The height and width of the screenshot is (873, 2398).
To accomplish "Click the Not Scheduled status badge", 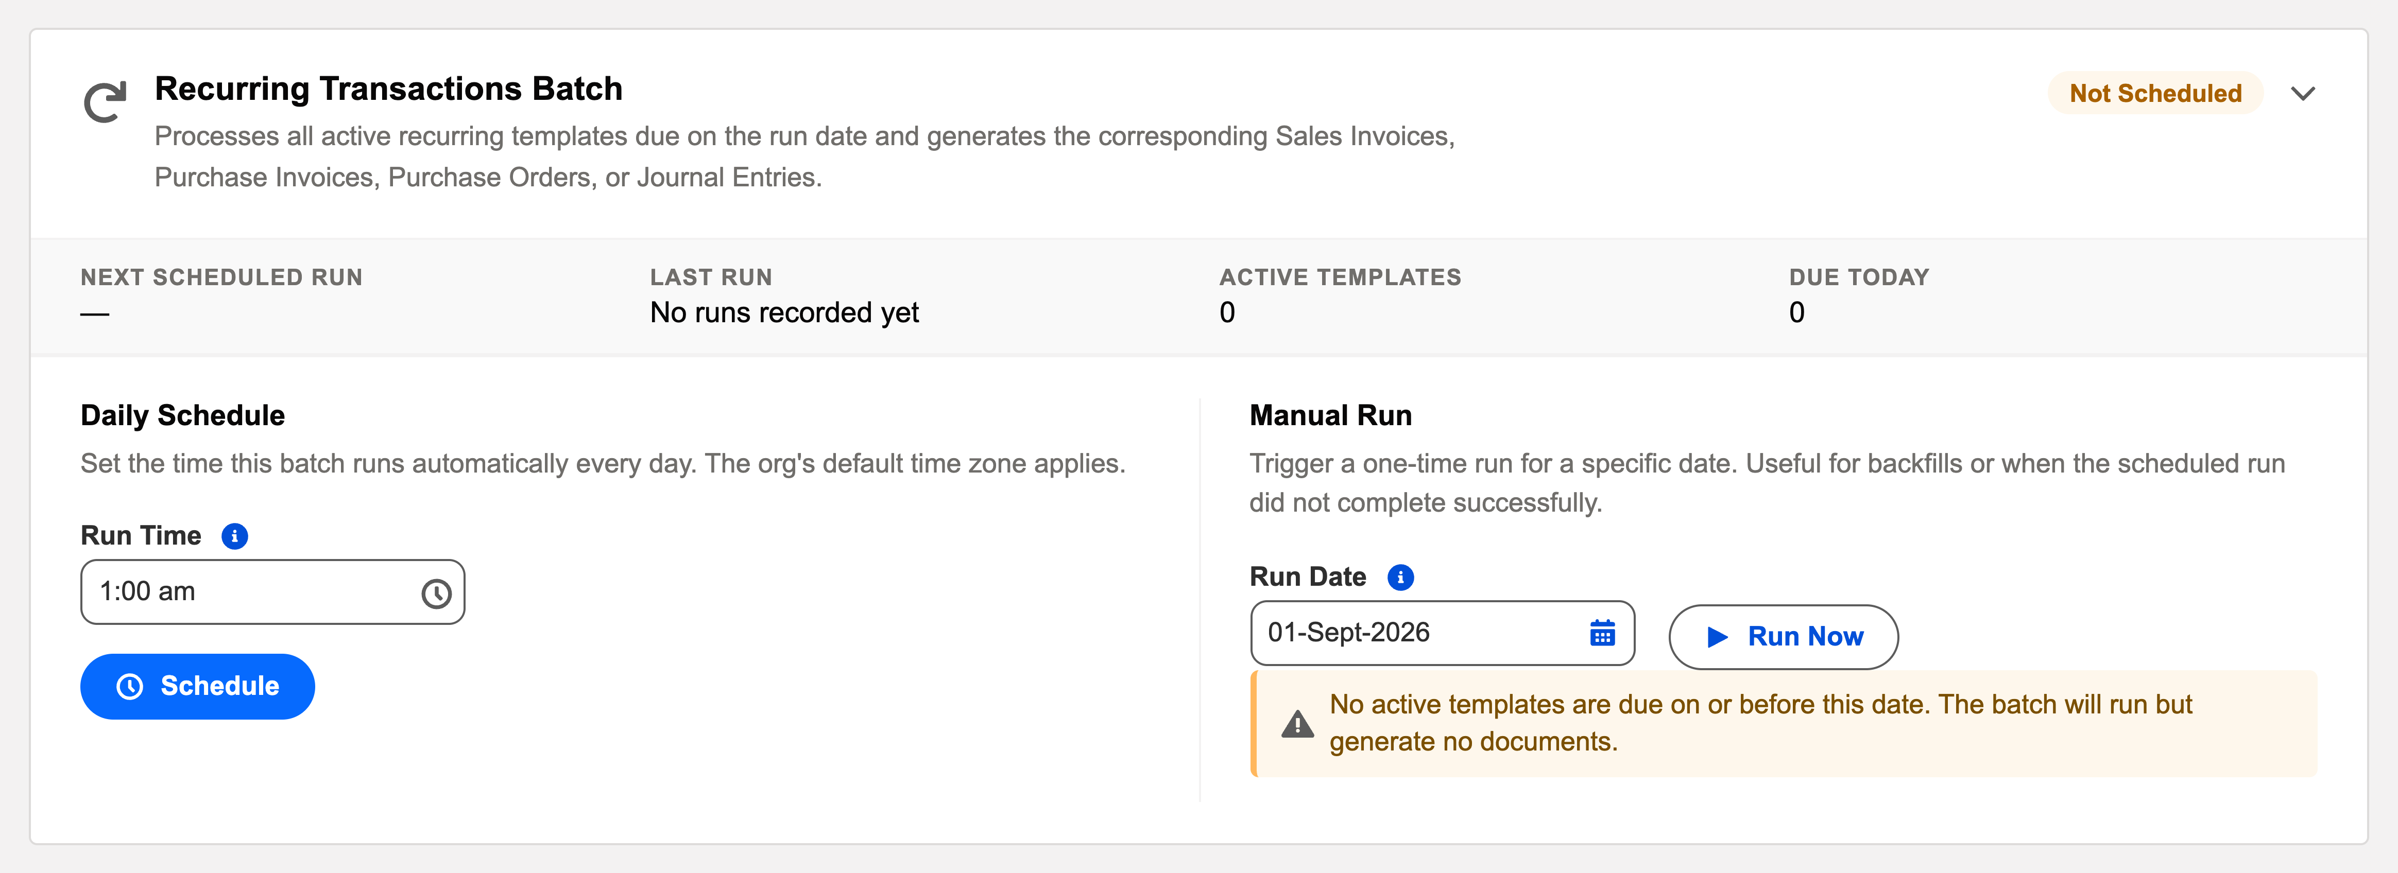I will (2155, 93).
